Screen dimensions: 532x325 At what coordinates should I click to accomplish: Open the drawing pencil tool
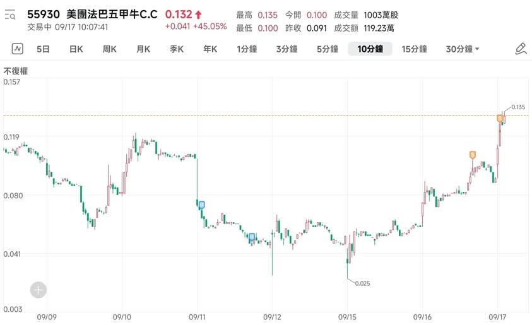521,49
